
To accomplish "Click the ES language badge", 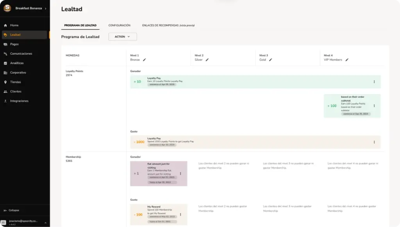I will click(x=3, y=222).
